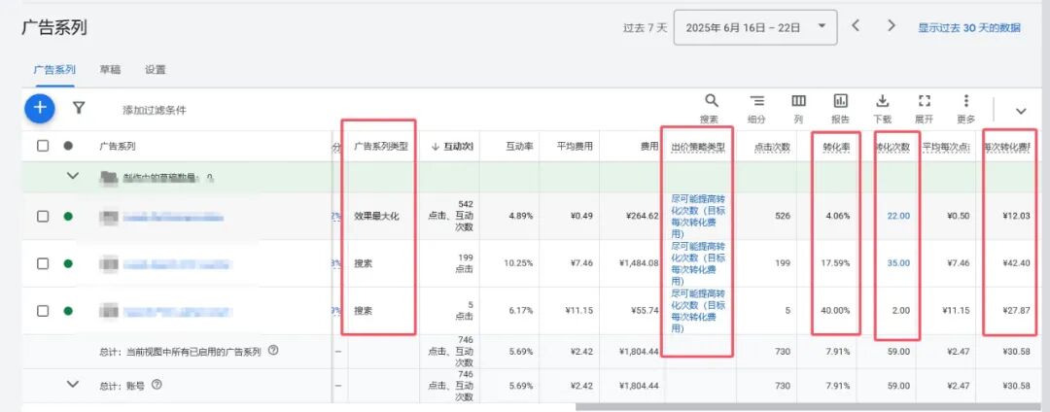Open bid strategy link in ¥1,484.08 row

click(x=698, y=263)
